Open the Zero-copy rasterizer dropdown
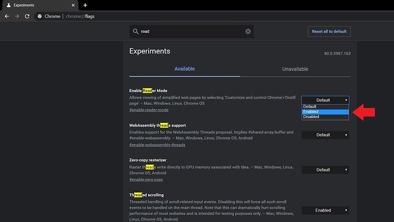The width and height of the screenshot is (394, 222). click(x=325, y=170)
